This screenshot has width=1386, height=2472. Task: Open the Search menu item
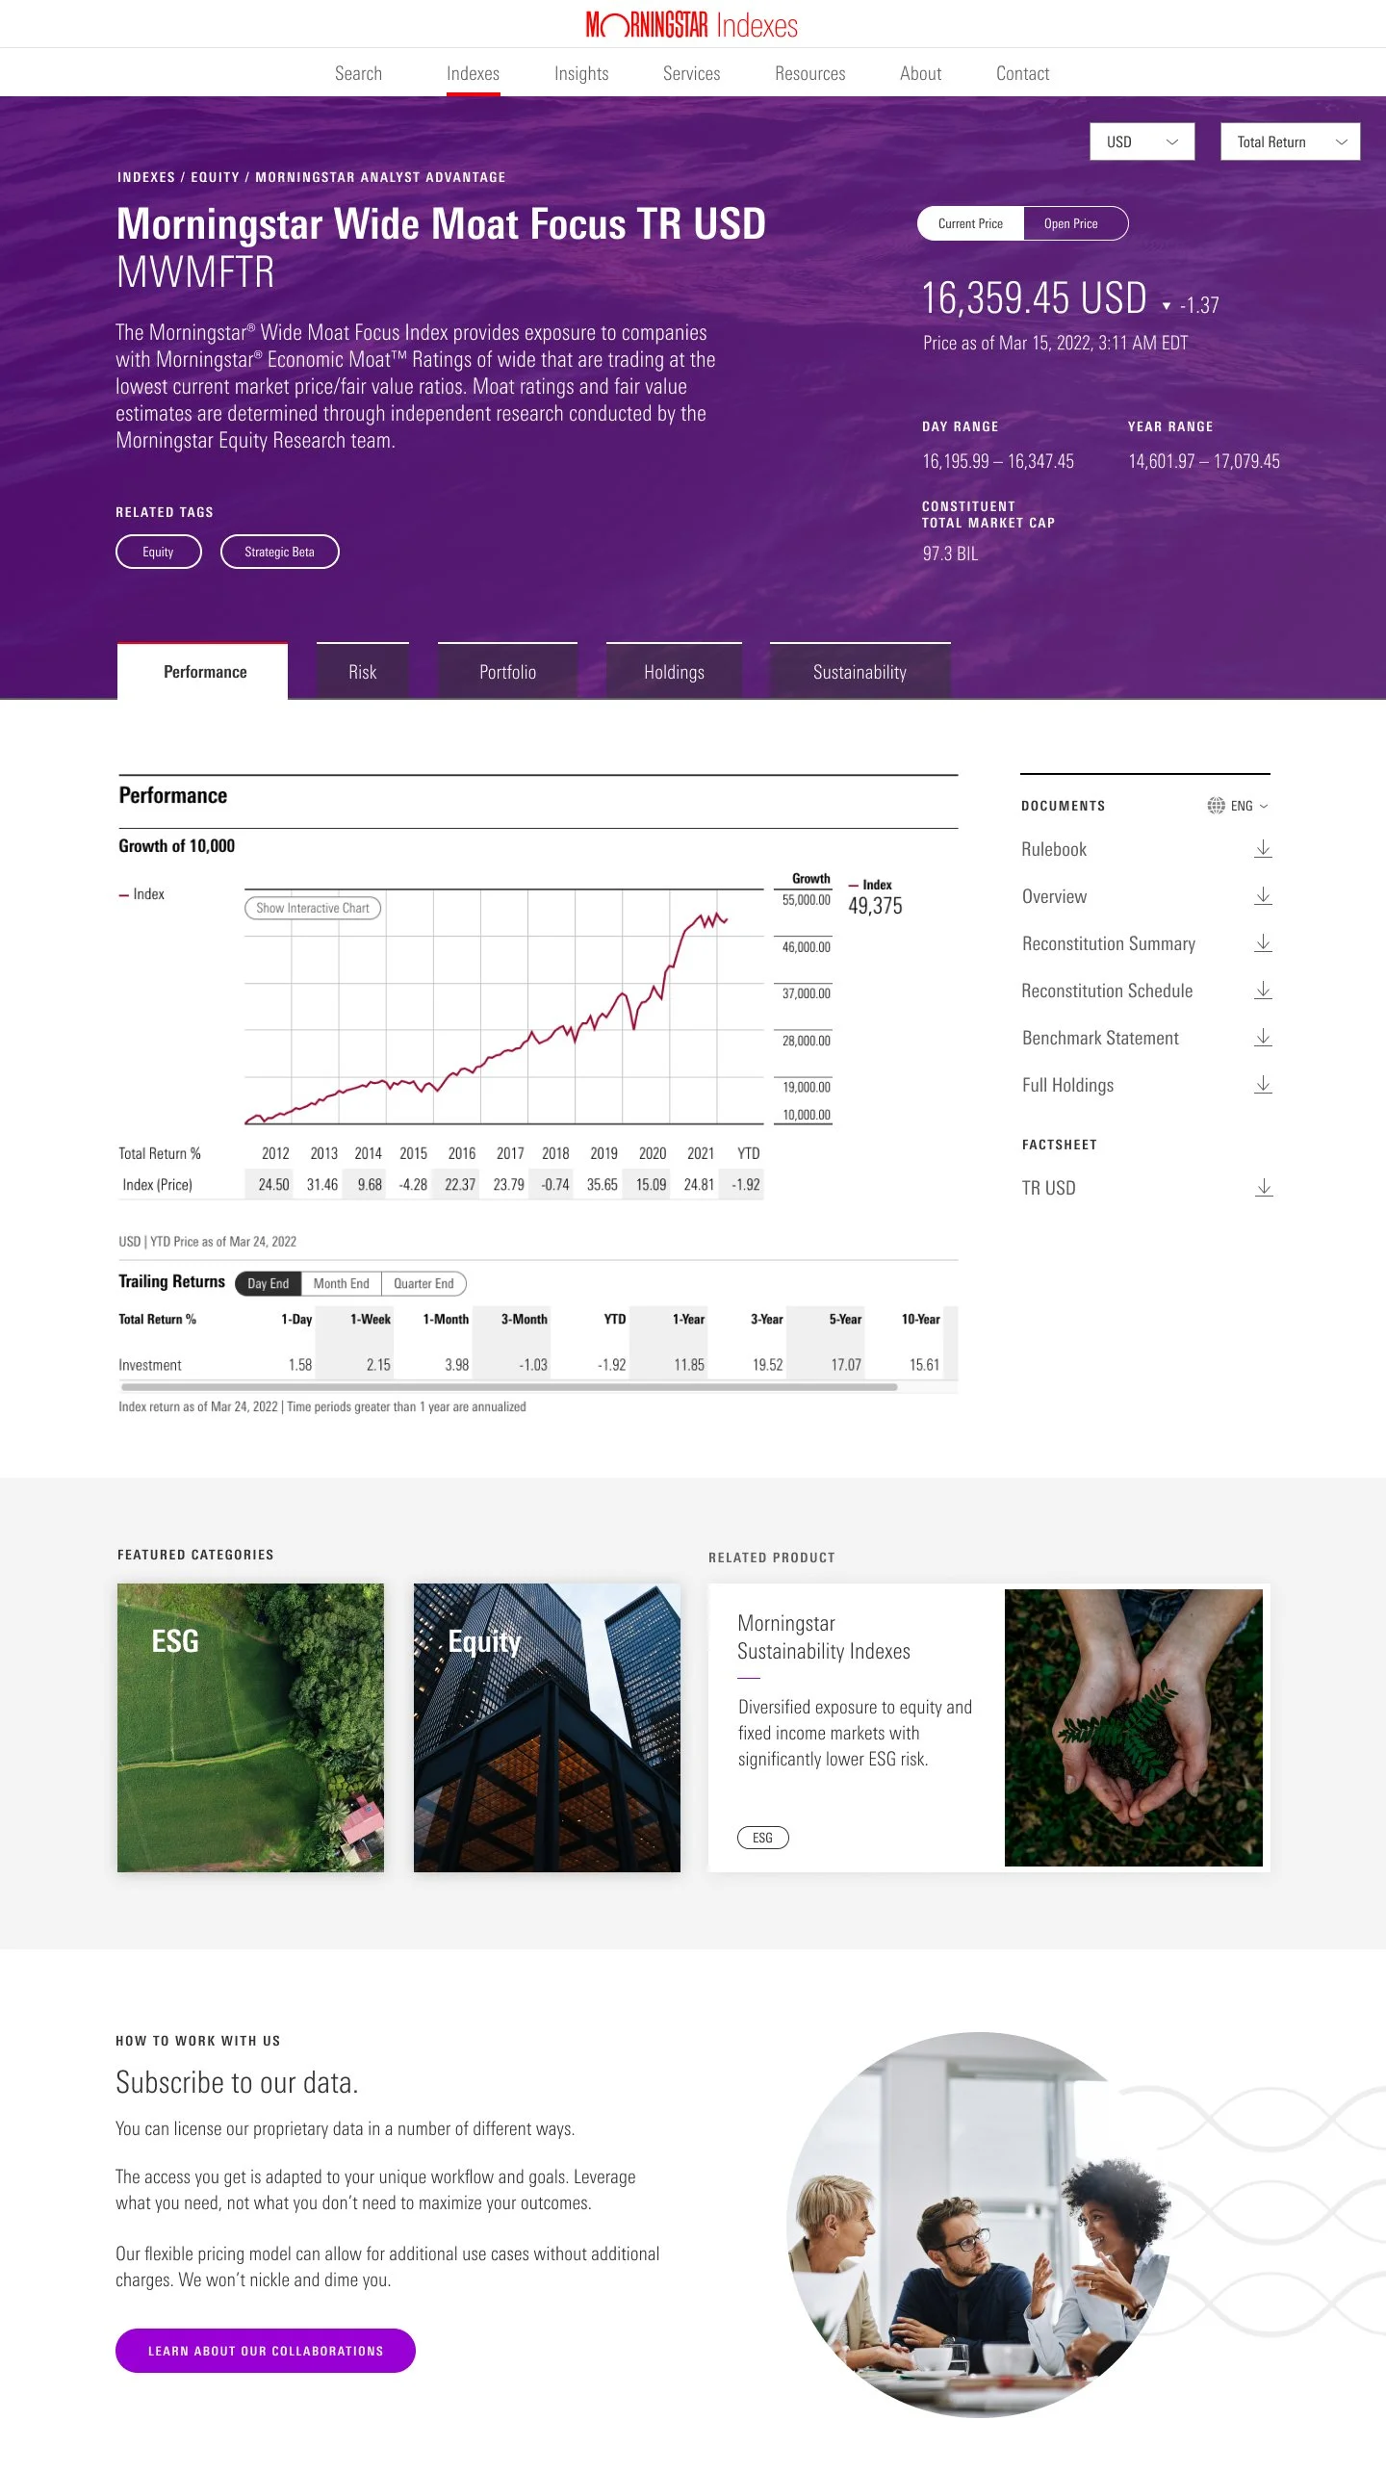358,73
